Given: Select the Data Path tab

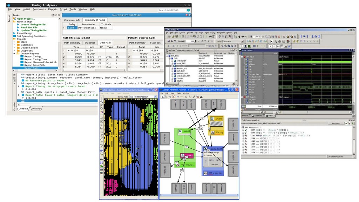Looking at the screenshot, I should [x=105, y=42].
